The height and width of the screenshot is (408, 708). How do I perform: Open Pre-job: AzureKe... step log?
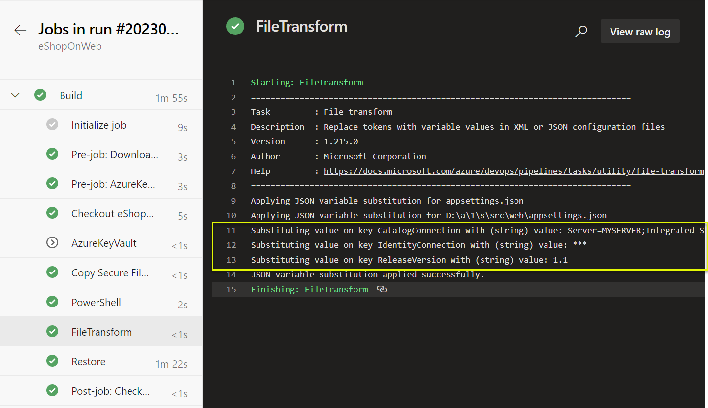[x=101, y=184]
